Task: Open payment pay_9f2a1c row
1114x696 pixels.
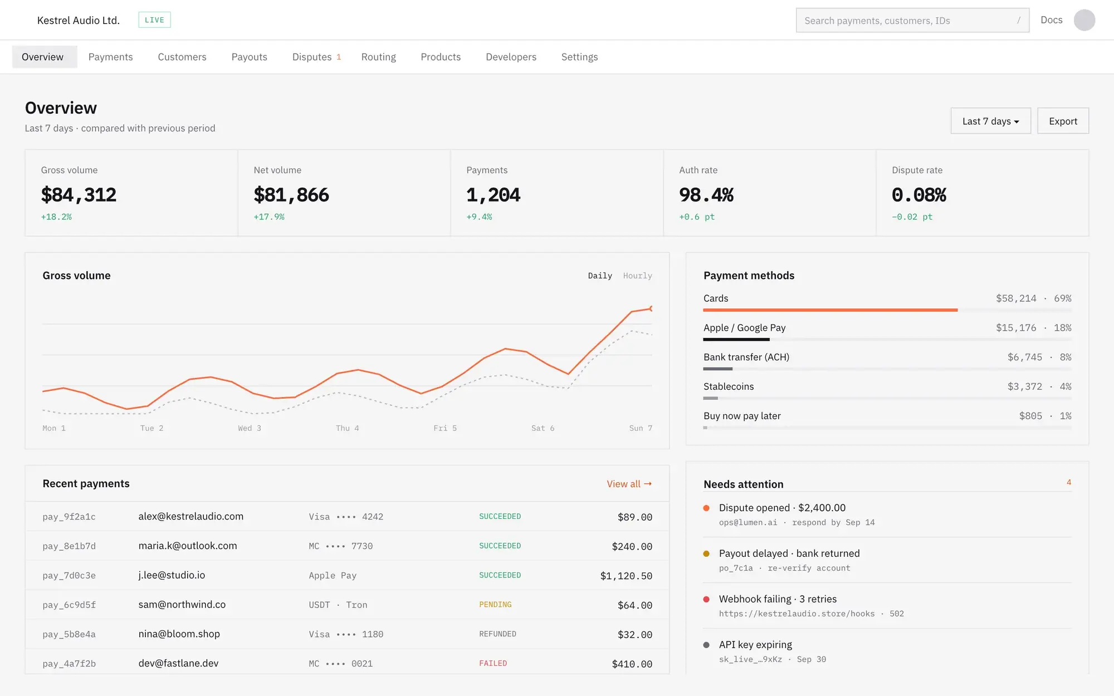Action: point(347,516)
